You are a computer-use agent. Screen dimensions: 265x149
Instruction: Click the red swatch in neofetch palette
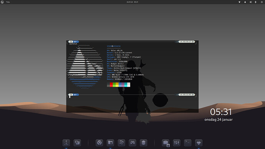tap(111, 84)
